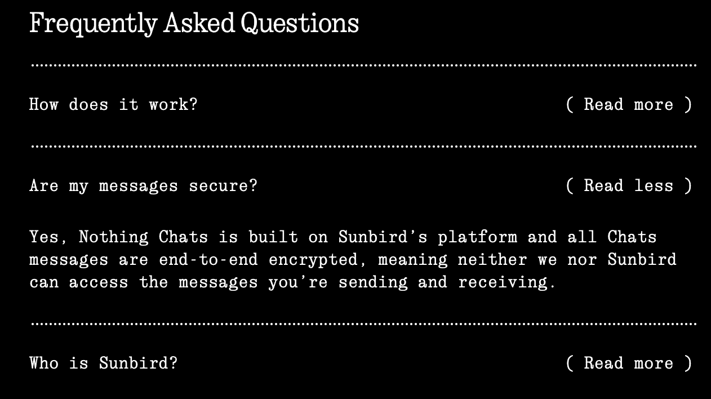Select the "Are my messages secure?" question text
Image resolution: width=711 pixels, height=399 pixels.
pyautogui.click(x=143, y=185)
